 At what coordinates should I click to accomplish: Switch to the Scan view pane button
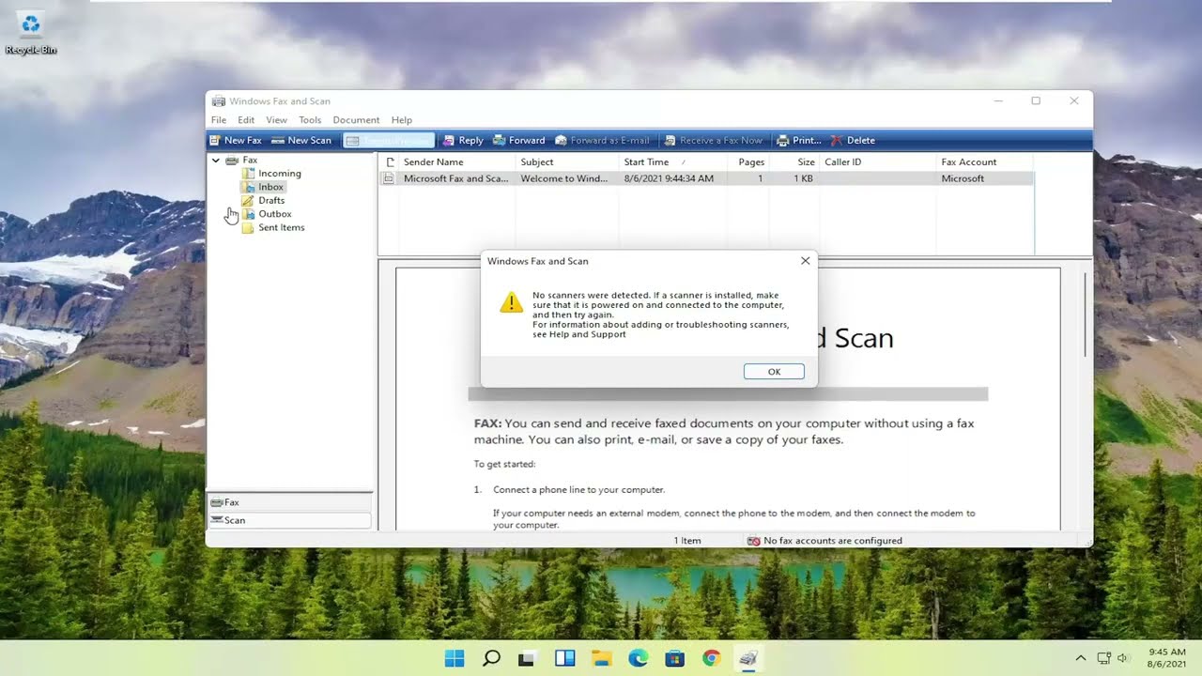pos(289,520)
